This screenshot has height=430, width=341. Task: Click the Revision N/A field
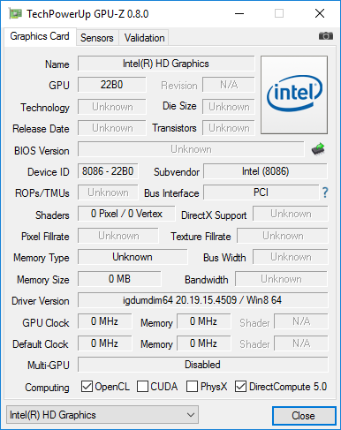point(229,85)
